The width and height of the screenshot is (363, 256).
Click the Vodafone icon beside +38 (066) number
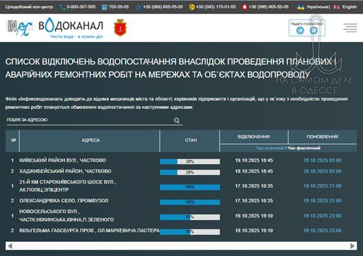click(245, 7)
